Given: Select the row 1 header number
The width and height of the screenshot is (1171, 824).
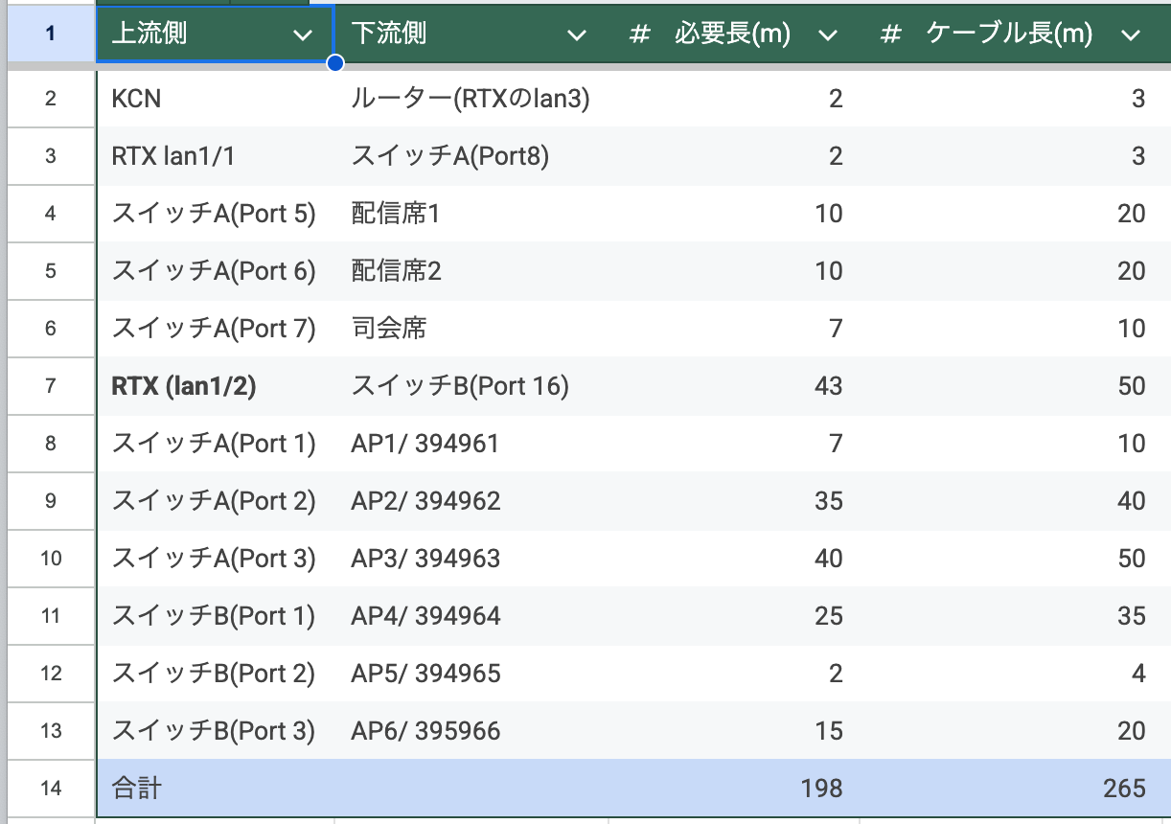Looking at the screenshot, I should tap(50, 35).
